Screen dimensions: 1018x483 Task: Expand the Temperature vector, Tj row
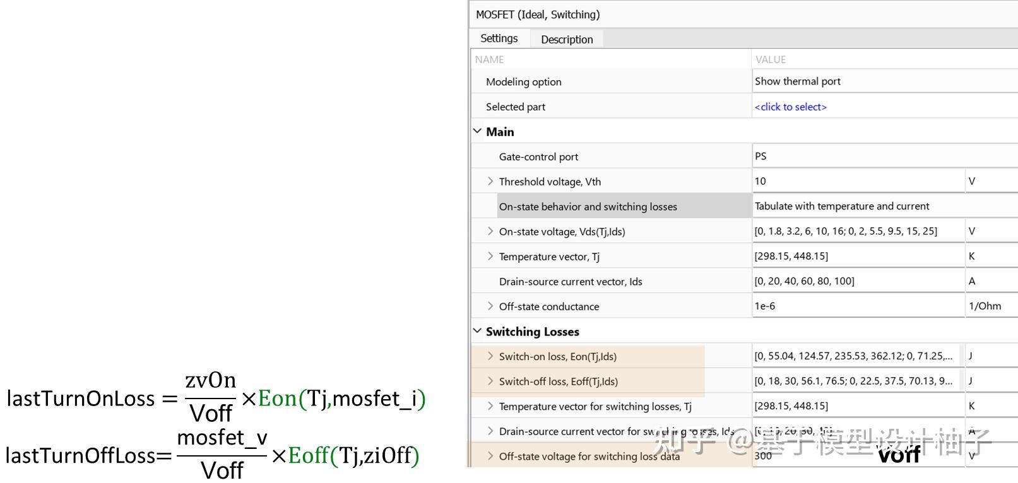click(x=490, y=256)
